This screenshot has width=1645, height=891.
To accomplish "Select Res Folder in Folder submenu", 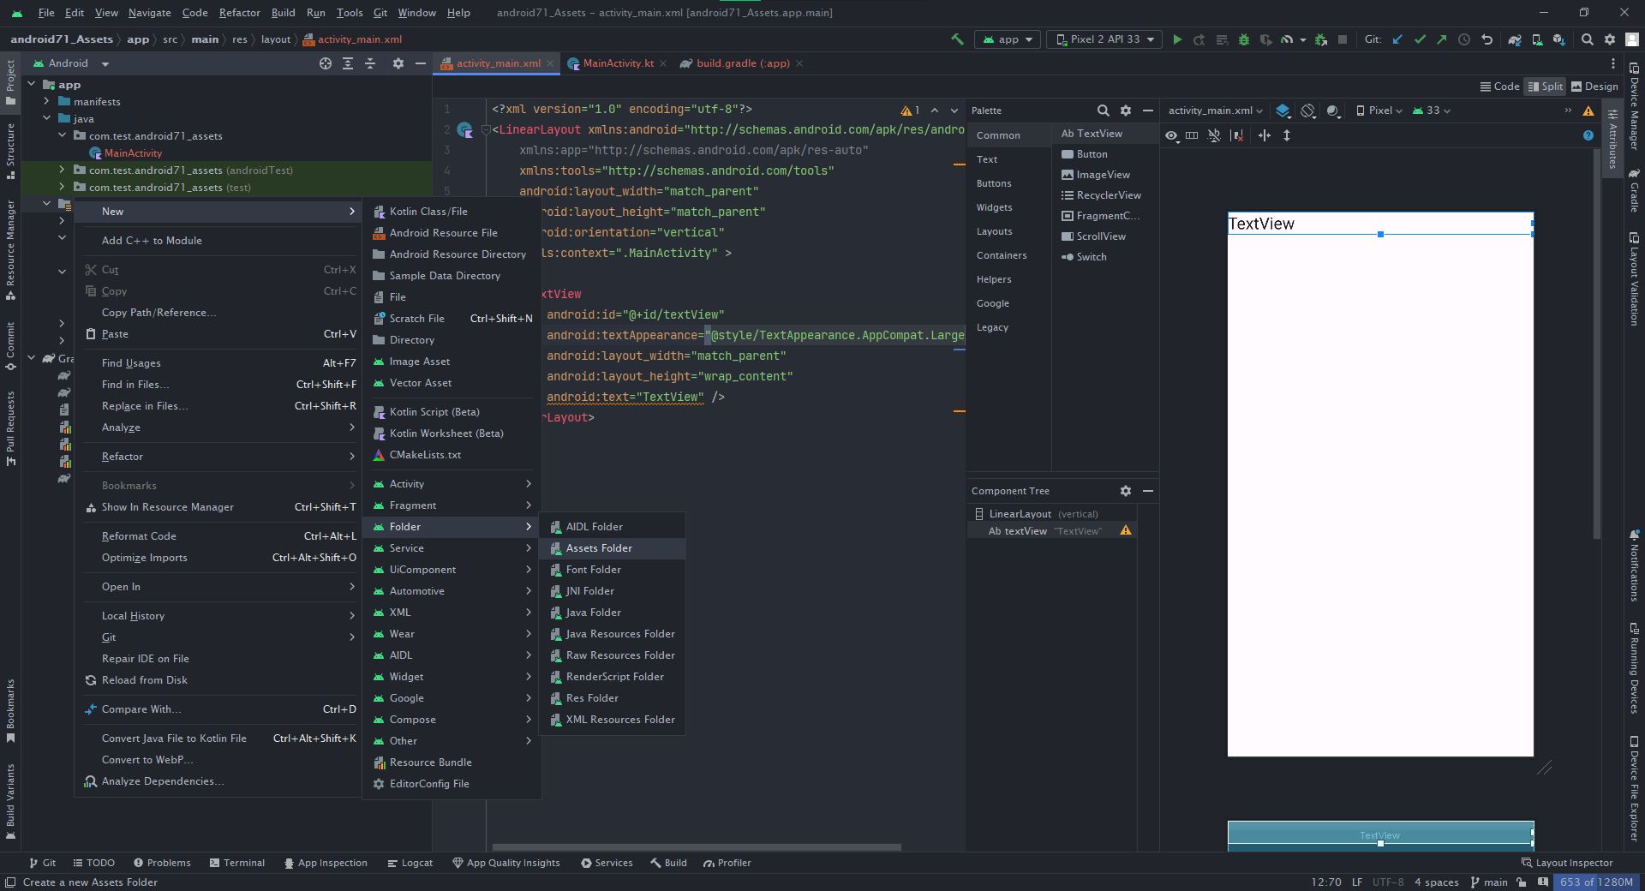I will coord(613,698).
